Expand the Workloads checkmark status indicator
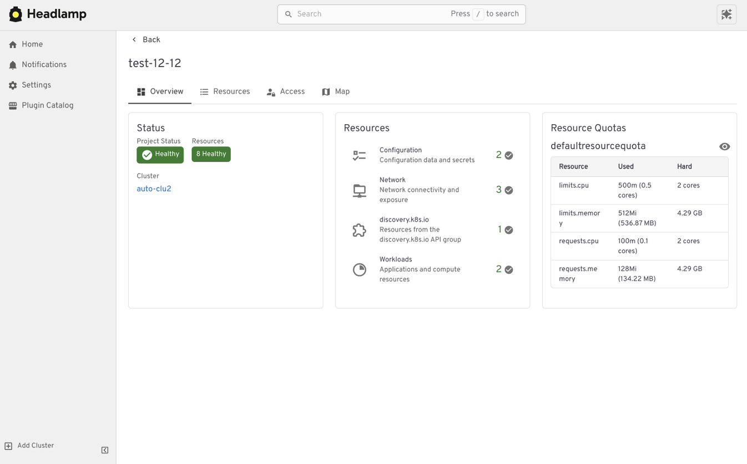Image resolution: width=747 pixels, height=464 pixels. point(508,269)
